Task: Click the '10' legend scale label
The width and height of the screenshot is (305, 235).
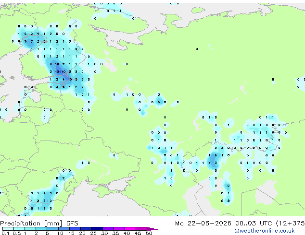Action: coord(60,233)
